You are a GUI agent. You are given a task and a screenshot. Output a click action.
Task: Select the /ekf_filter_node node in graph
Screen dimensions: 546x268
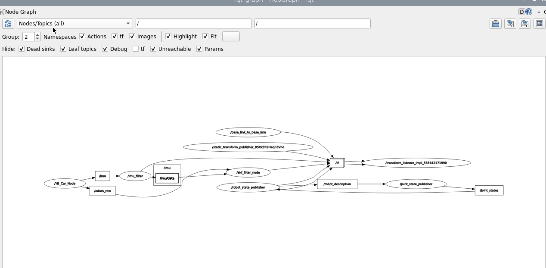[x=248, y=172]
